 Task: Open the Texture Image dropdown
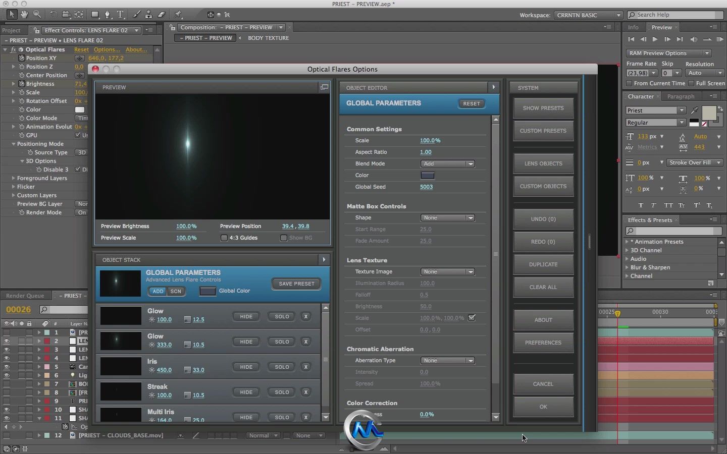click(x=447, y=271)
